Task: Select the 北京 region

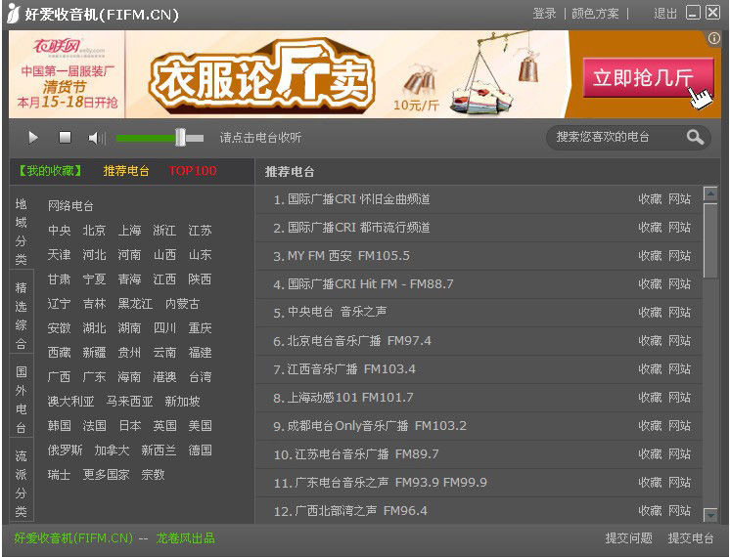Action: pyautogui.click(x=94, y=231)
